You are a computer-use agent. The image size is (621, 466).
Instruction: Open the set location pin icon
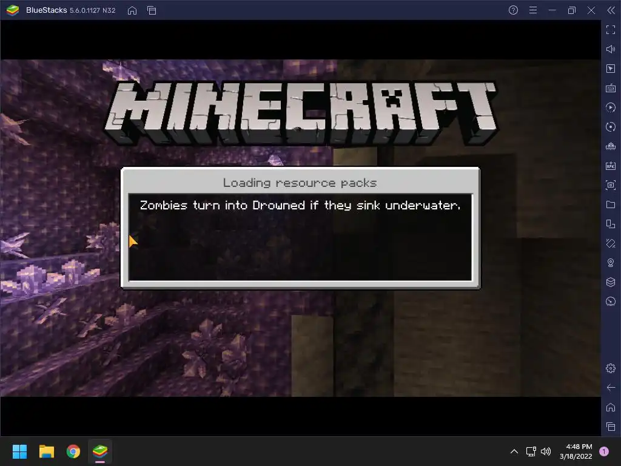coord(611,263)
